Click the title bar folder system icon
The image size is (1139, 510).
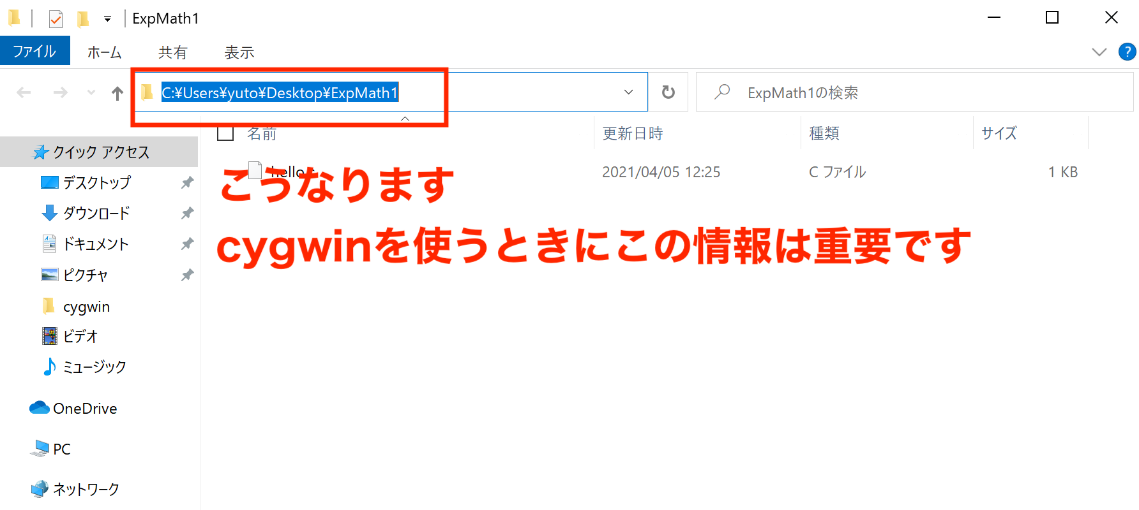tap(14, 18)
